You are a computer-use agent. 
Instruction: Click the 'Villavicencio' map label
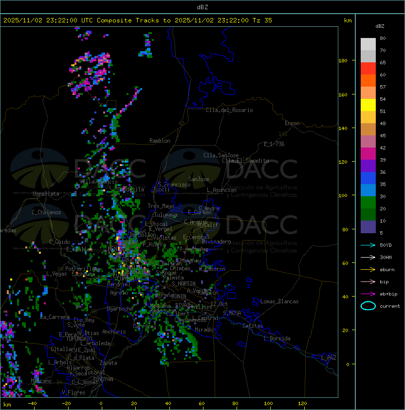(98, 182)
